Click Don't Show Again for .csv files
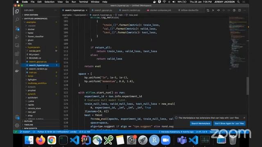The width and height of the screenshot is (262, 147). [229, 123]
